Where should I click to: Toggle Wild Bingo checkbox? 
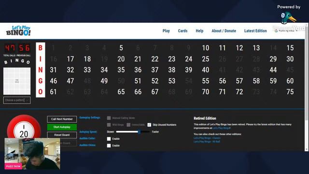pos(109,125)
